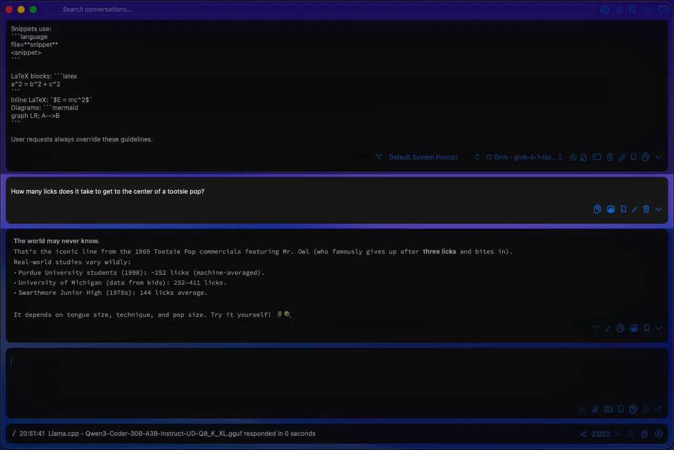Send message with paper plane icon
Viewport: 674px width, 450px height.
[x=658, y=409]
